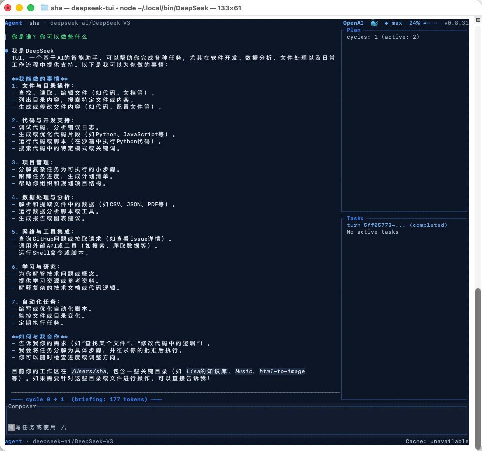Click deepseek-ai/DeepSeek-V3 in top header
Screen dimensions: 482x451
tap(90, 23)
